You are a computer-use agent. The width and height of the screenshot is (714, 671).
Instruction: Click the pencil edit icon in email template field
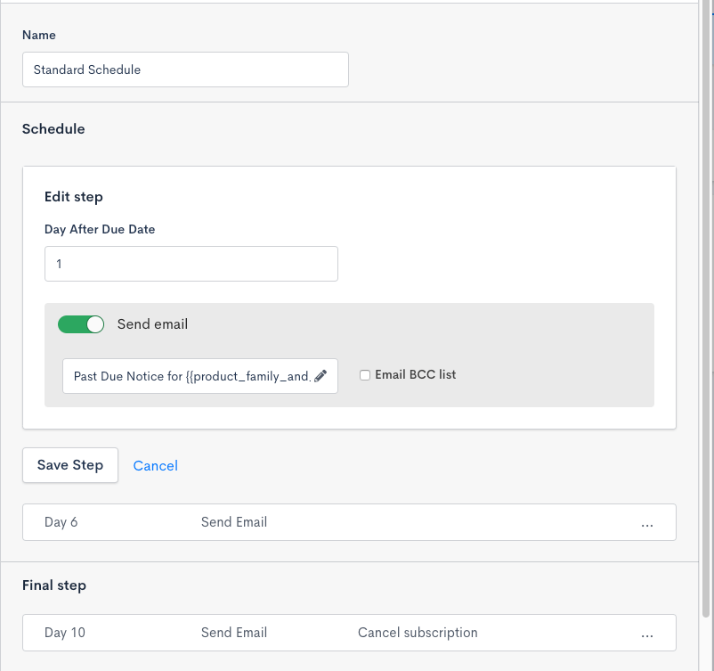point(320,376)
